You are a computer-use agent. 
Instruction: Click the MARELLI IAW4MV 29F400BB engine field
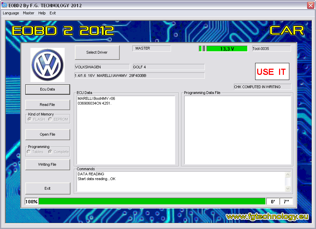point(140,76)
